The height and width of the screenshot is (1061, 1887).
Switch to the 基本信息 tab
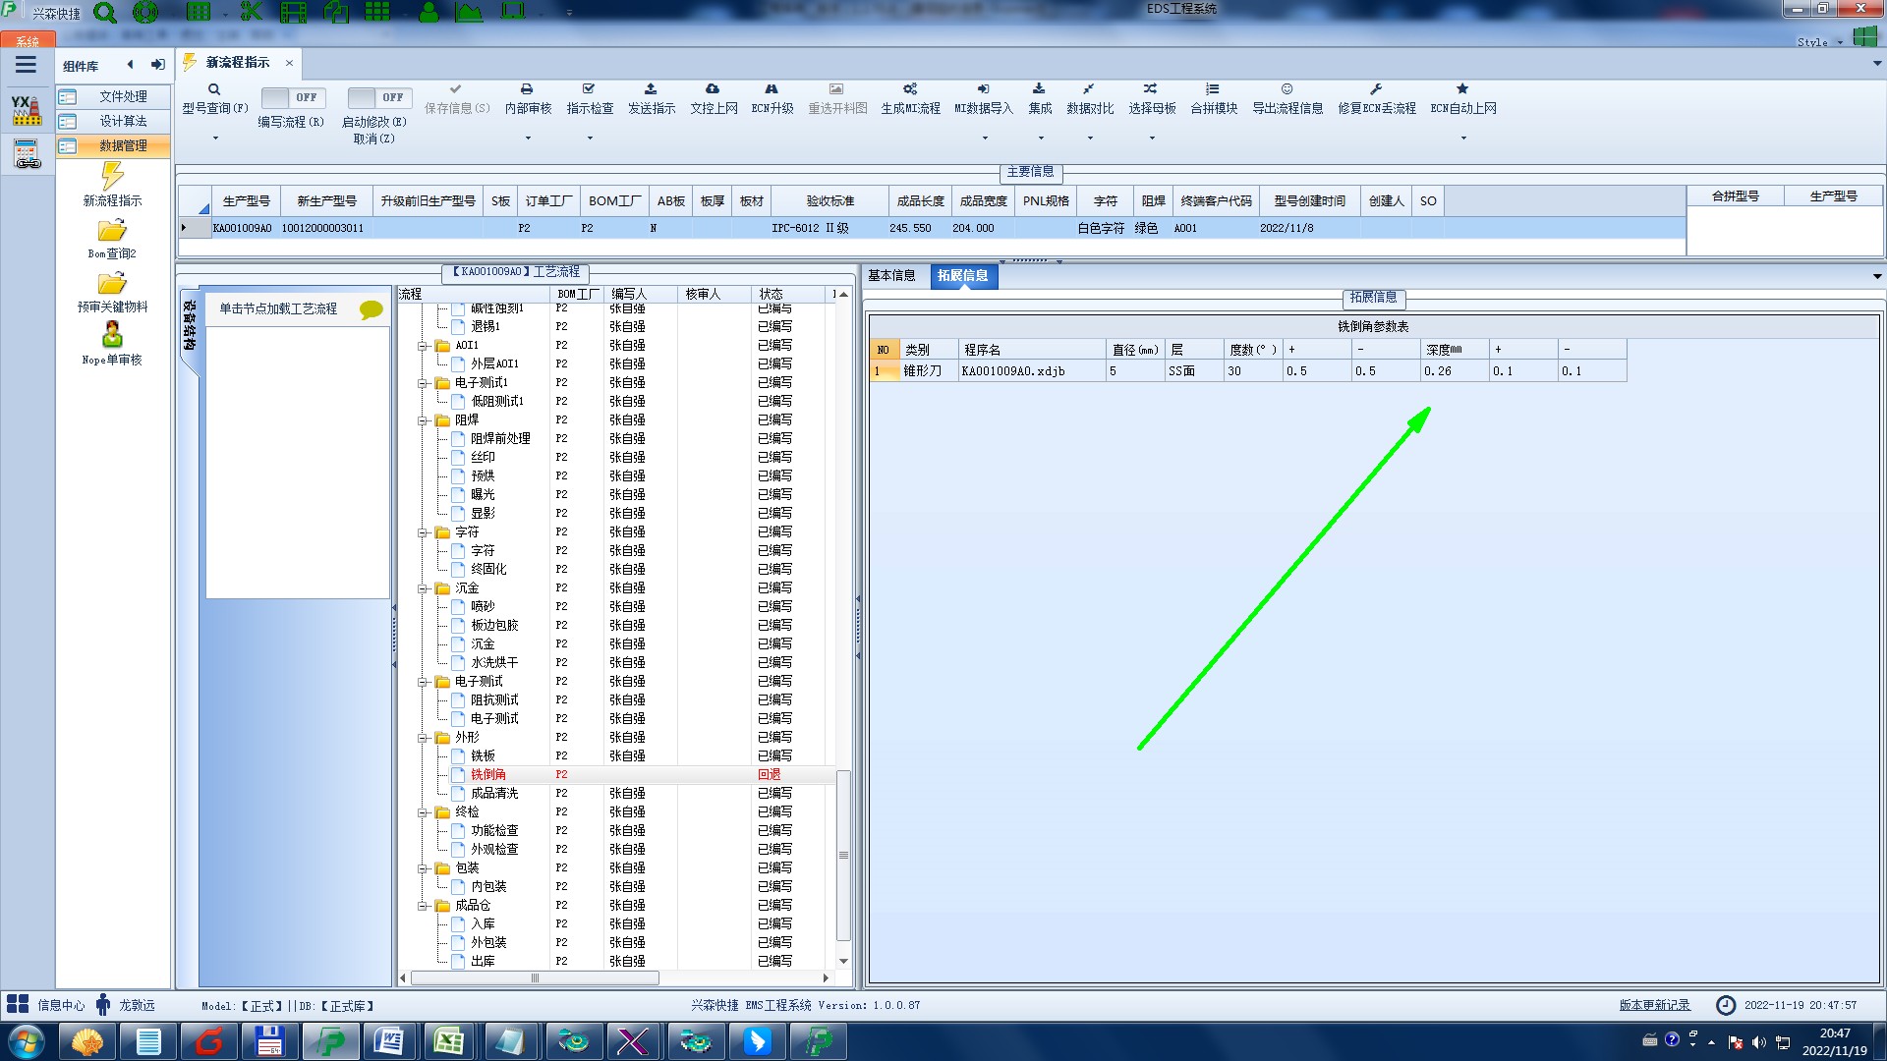click(x=891, y=276)
